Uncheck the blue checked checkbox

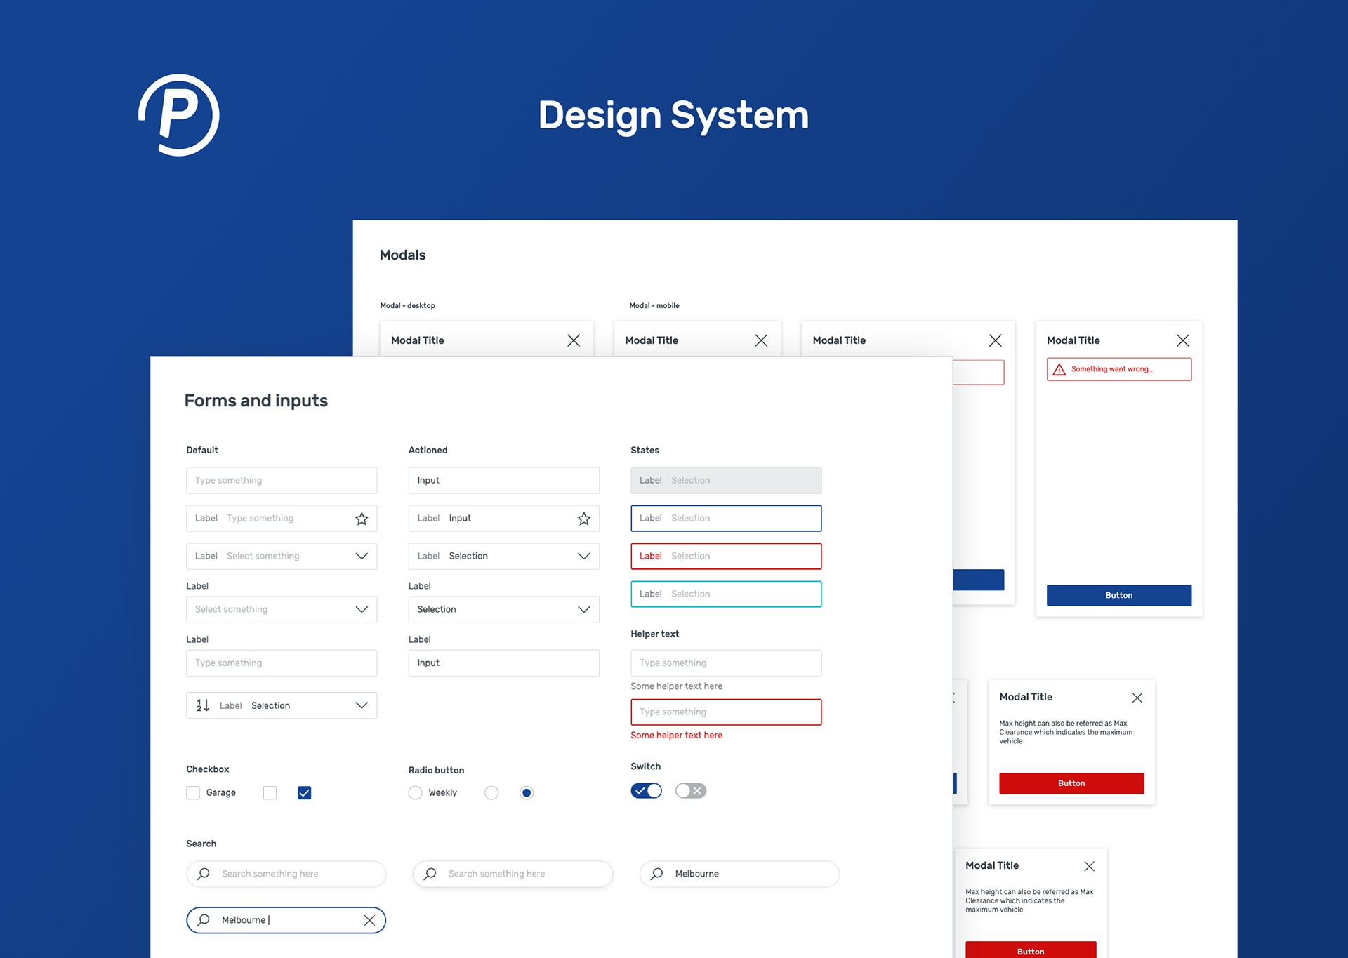(x=304, y=792)
